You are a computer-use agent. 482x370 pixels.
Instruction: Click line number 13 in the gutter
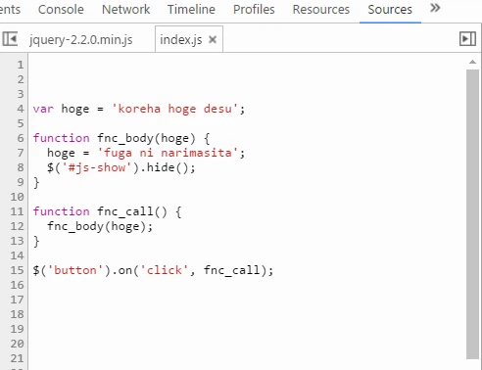[17, 241]
